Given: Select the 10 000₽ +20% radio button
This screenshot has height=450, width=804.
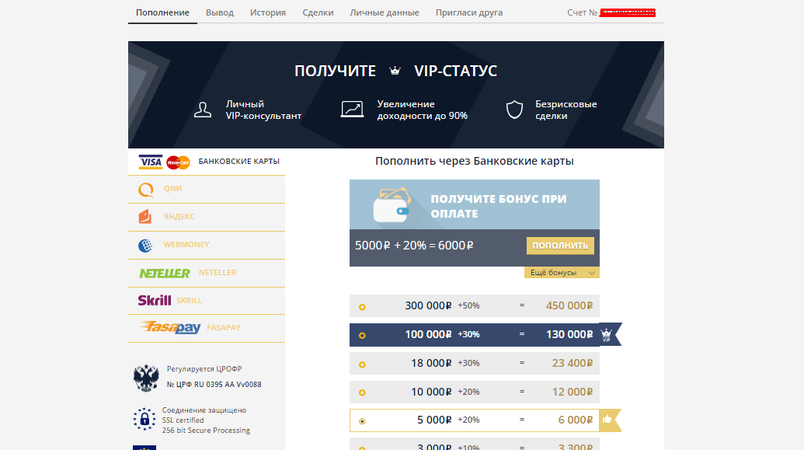Looking at the screenshot, I should coord(362,392).
